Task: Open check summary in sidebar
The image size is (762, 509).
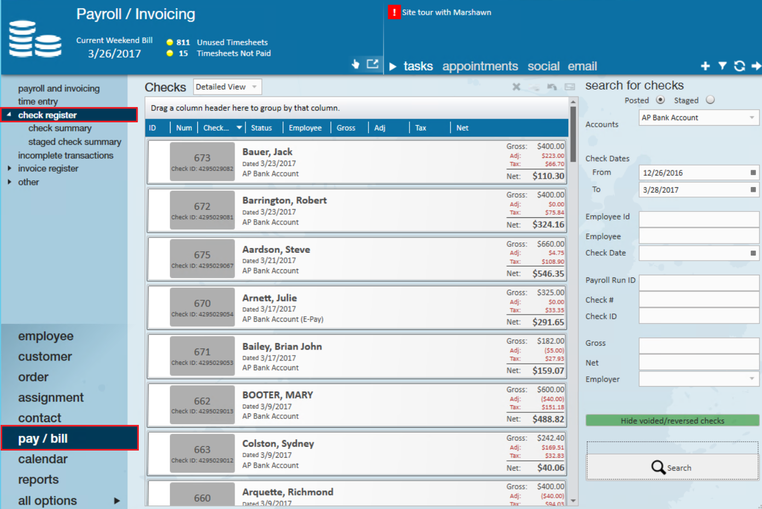Action: pyautogui.click(x=60, y=128)
